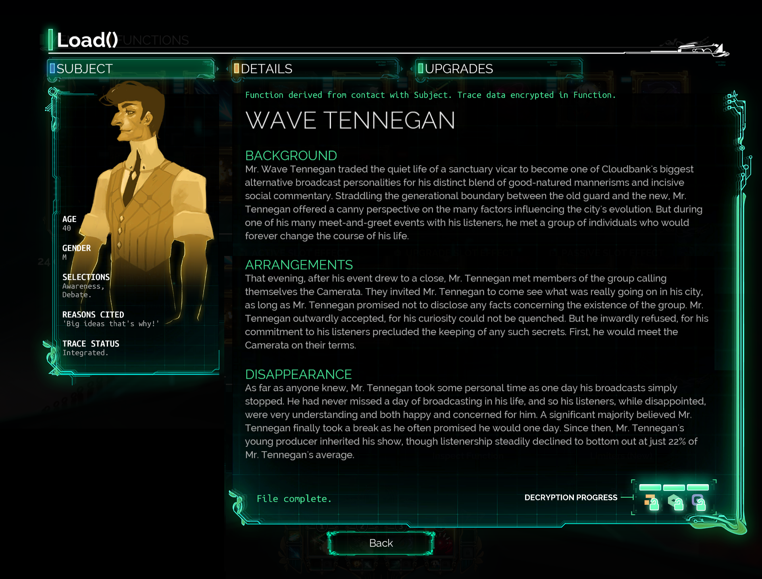Click the second decryption progress bar segment
This screenshot has height=579, width=762.
[x=674, y=487]
